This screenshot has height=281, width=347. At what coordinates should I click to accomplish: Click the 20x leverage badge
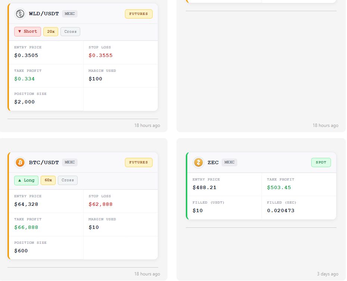tap(51, 32)
